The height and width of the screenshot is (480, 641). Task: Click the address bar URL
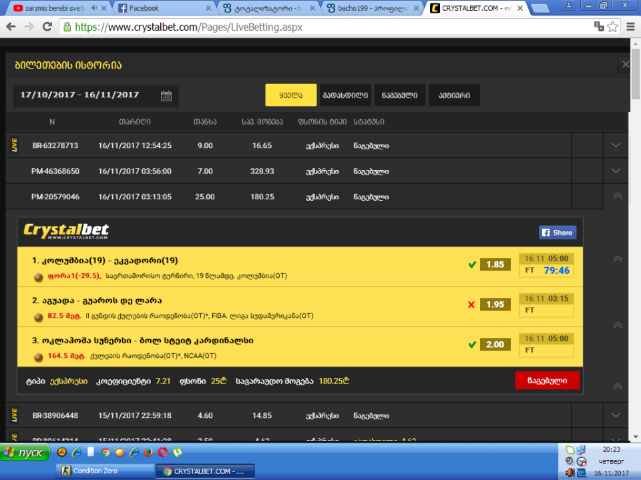pos(188,27)
